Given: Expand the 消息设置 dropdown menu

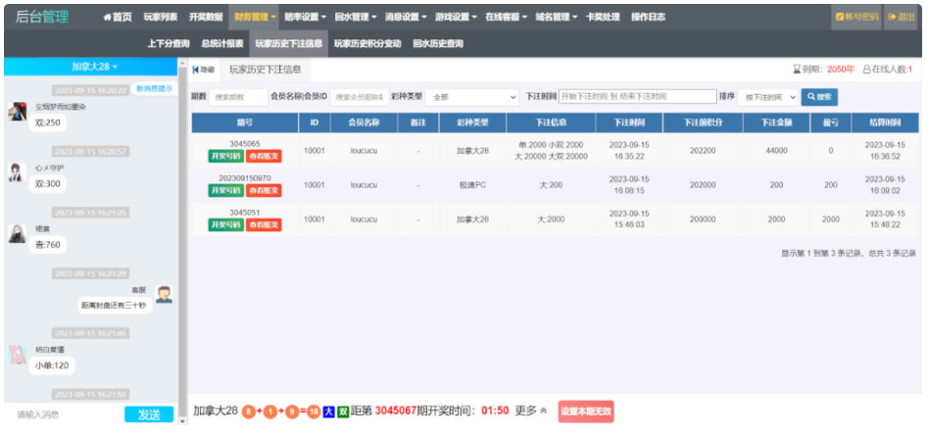Looking at the screenshot, I should coord(406,18).
